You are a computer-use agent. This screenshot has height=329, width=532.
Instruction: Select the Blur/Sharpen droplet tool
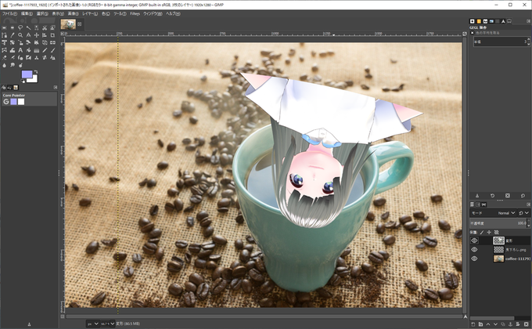[4, 65]
